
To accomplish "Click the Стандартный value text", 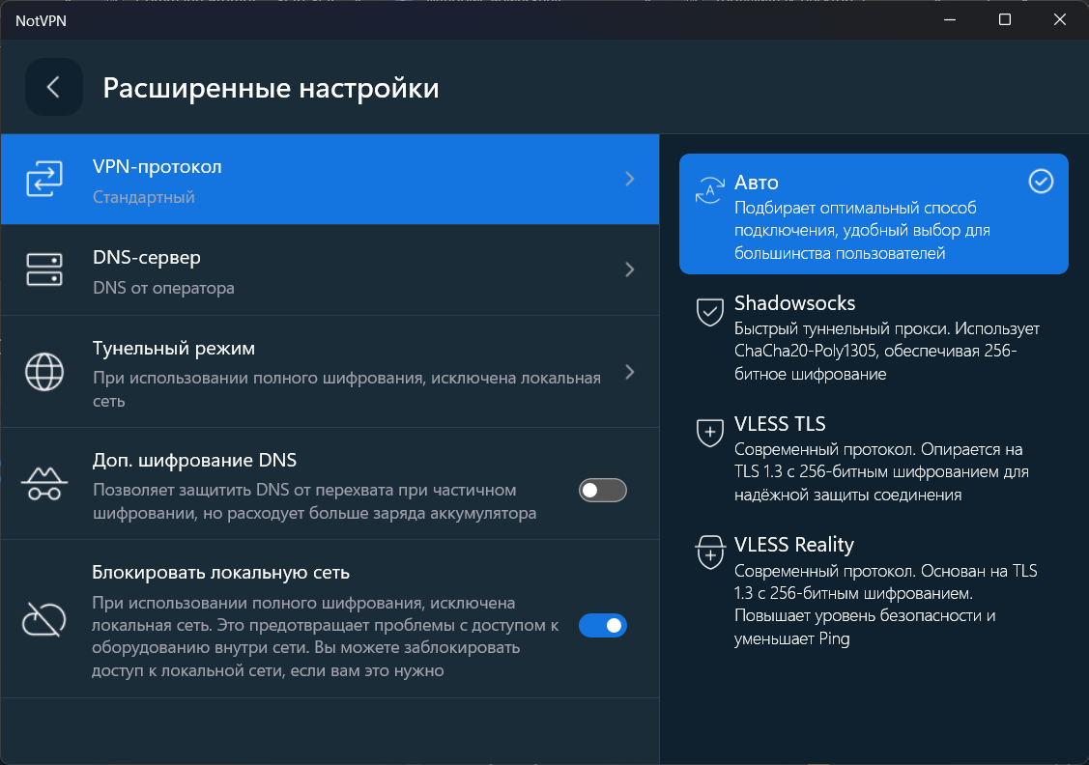I will [x=144, y=197].
